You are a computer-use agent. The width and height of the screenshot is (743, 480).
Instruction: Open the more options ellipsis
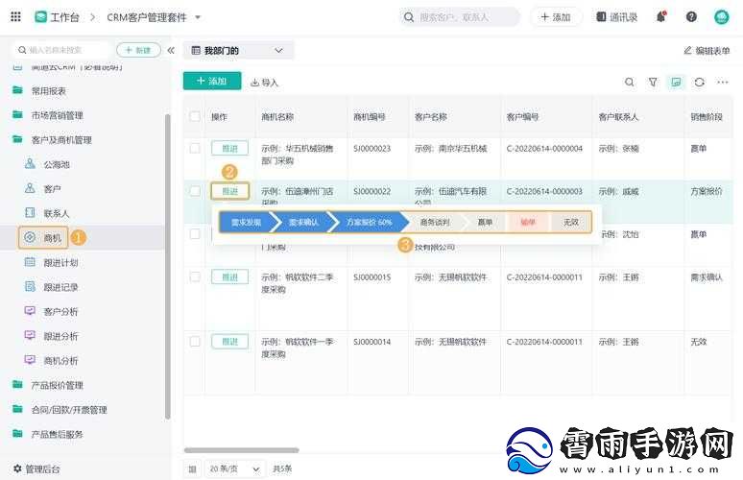click(x=723, y=82)
